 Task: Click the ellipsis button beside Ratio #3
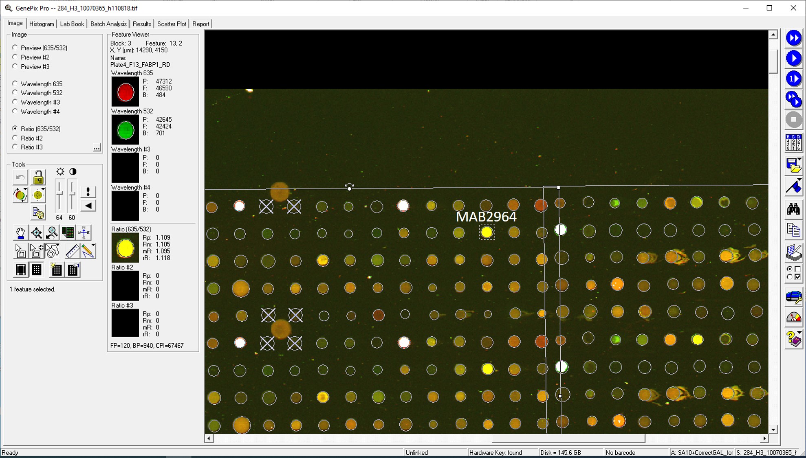[97, 147]
